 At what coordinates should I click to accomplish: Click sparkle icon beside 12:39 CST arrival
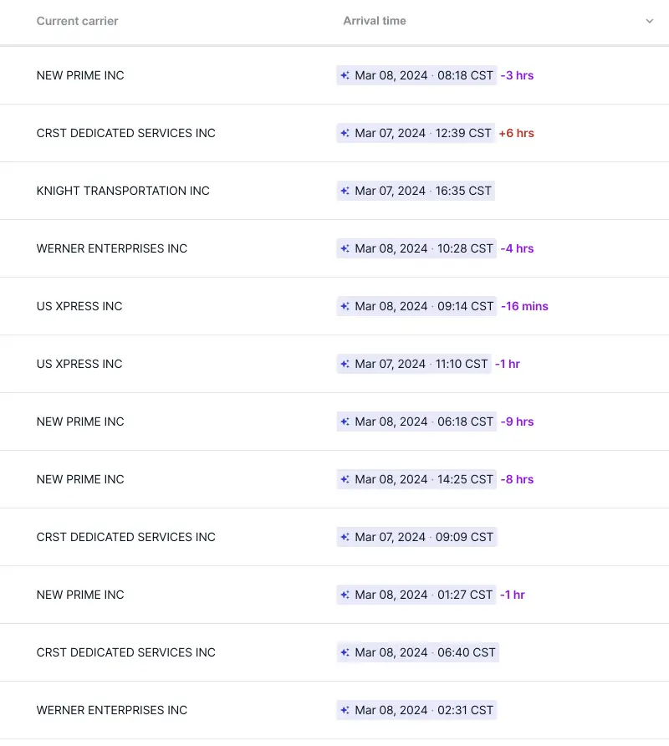click(345, 133)
